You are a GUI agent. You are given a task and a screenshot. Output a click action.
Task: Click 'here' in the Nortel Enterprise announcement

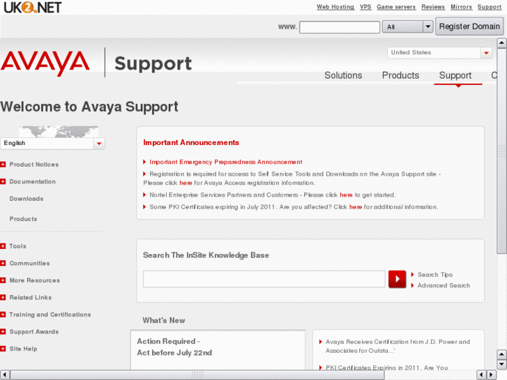(x=346, y=195)
